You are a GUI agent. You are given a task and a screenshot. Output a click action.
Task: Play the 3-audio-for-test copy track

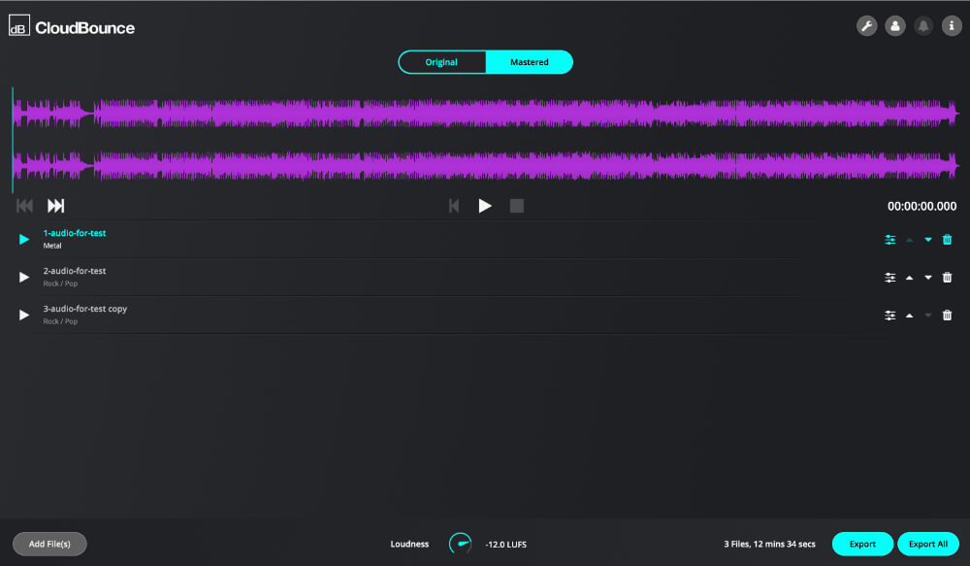(24, 315)
